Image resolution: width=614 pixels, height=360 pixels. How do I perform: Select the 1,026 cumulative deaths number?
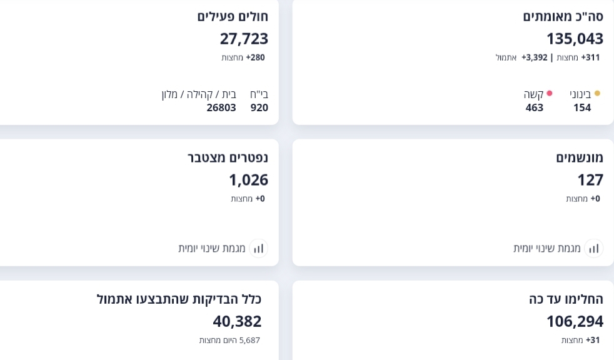[x=248, y=180]
